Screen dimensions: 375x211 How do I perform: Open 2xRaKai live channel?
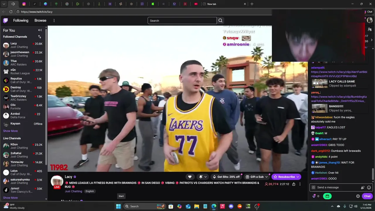23,155
